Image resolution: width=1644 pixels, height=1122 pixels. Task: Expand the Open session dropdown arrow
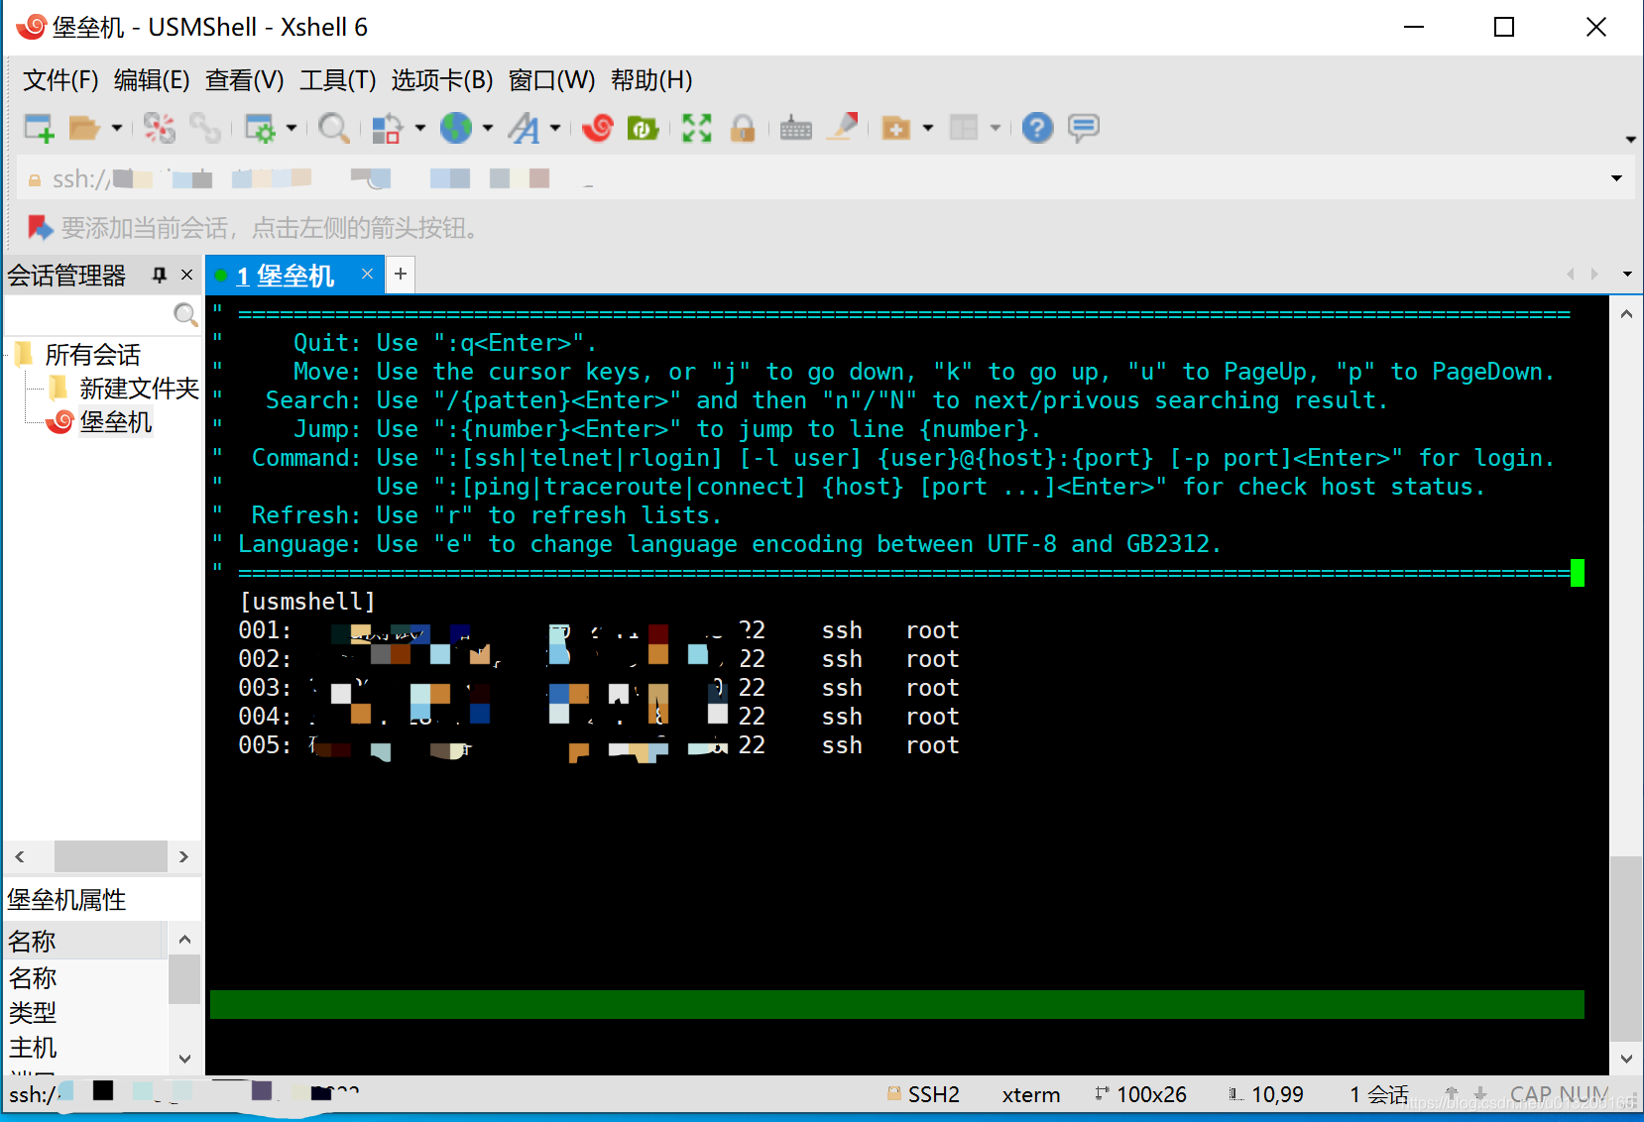[x=117, y=128]
